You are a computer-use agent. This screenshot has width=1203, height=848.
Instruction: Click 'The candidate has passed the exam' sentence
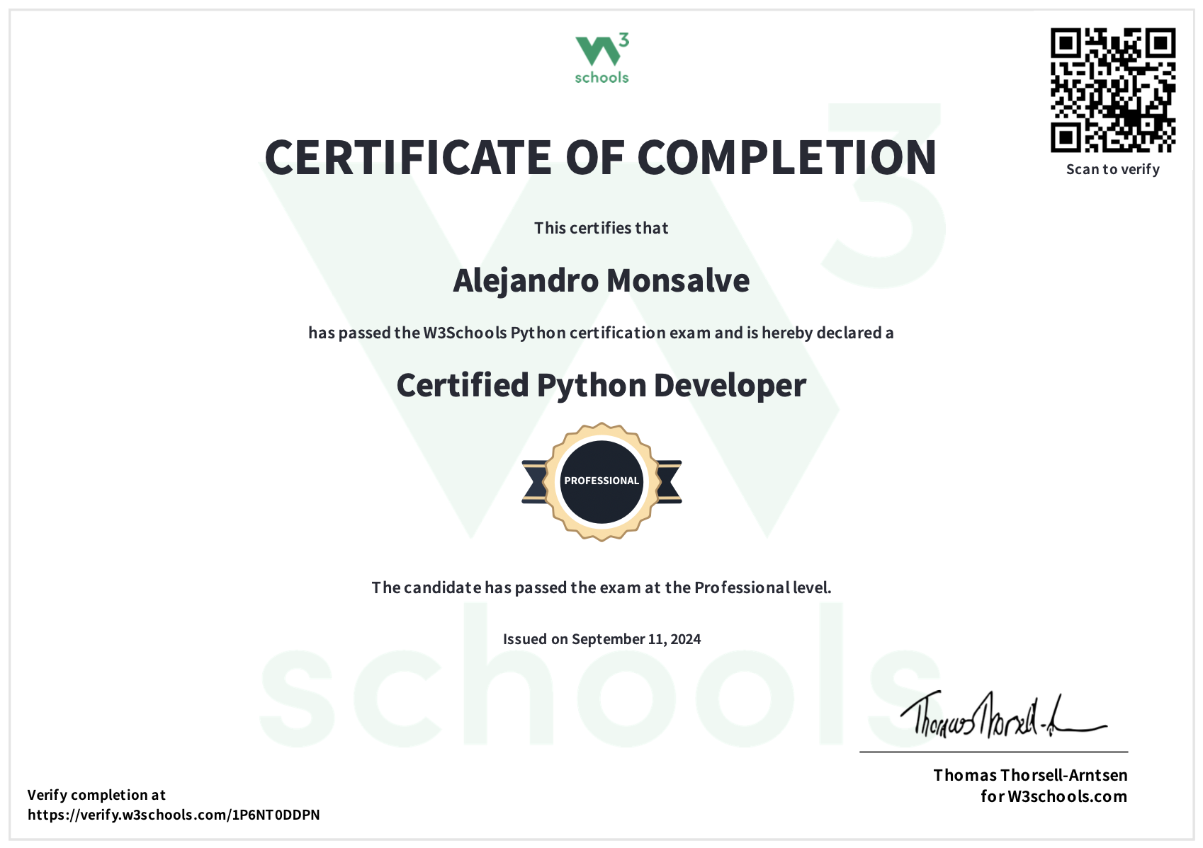tap(601, 588)
